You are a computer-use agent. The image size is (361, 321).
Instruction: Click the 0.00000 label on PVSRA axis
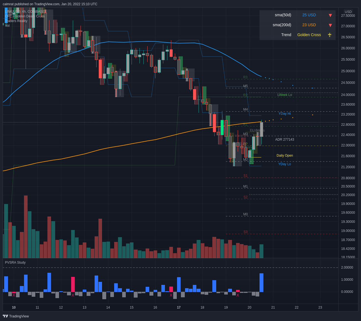(347, 292)
